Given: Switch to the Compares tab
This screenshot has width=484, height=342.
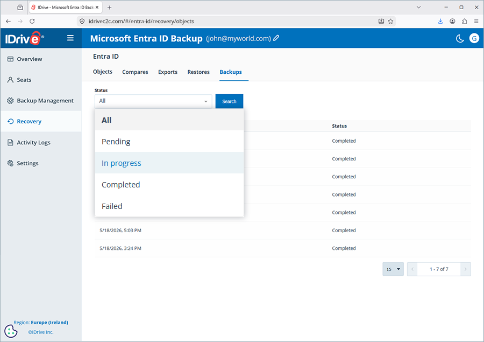Looking at the screenshot, I should [x=135, y=72].
